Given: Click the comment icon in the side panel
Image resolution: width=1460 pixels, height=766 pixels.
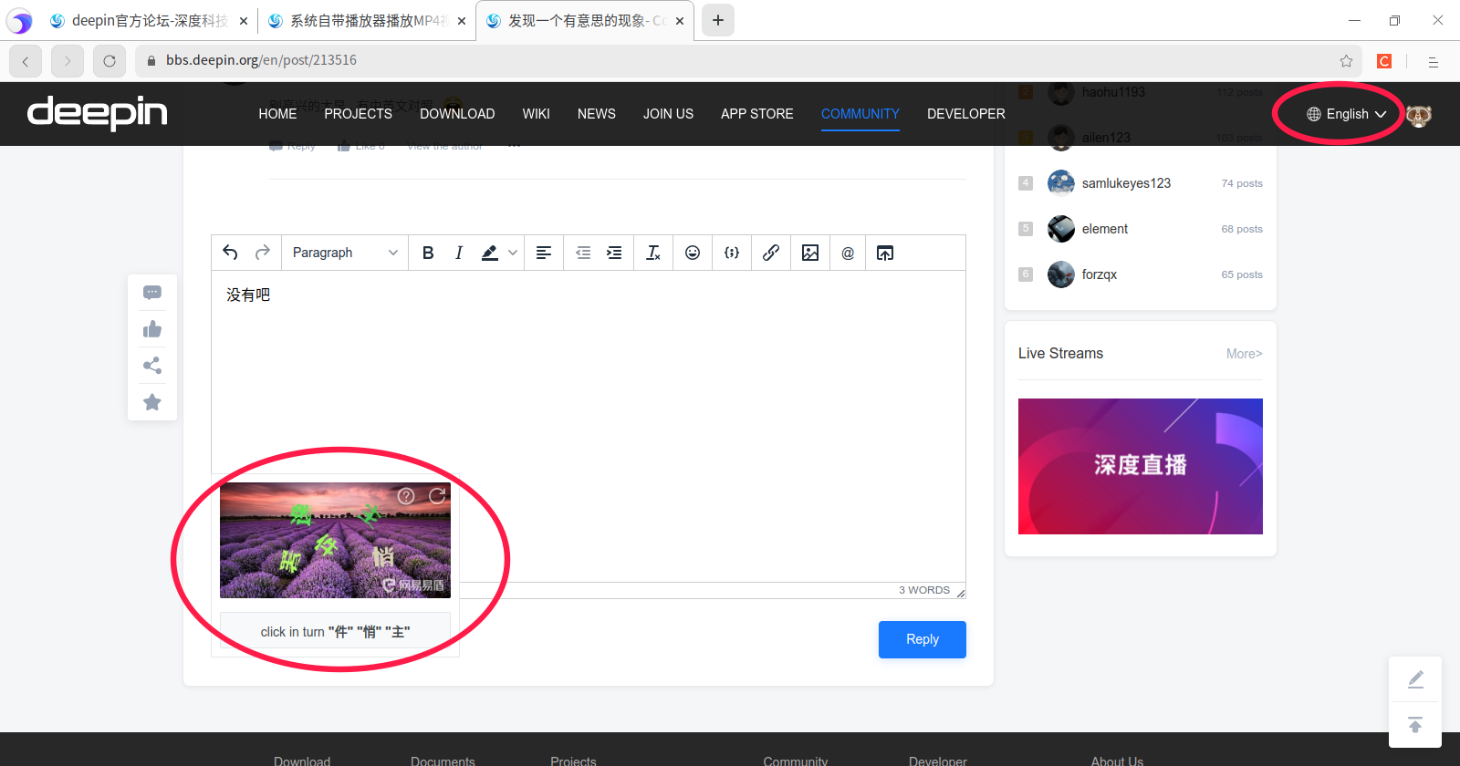Looking at the screenshot, I should [152, 293].
